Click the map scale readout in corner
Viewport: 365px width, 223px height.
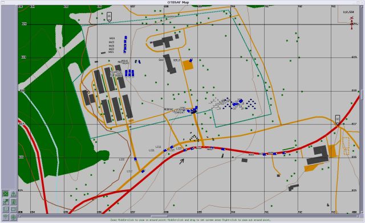(348, 12)
